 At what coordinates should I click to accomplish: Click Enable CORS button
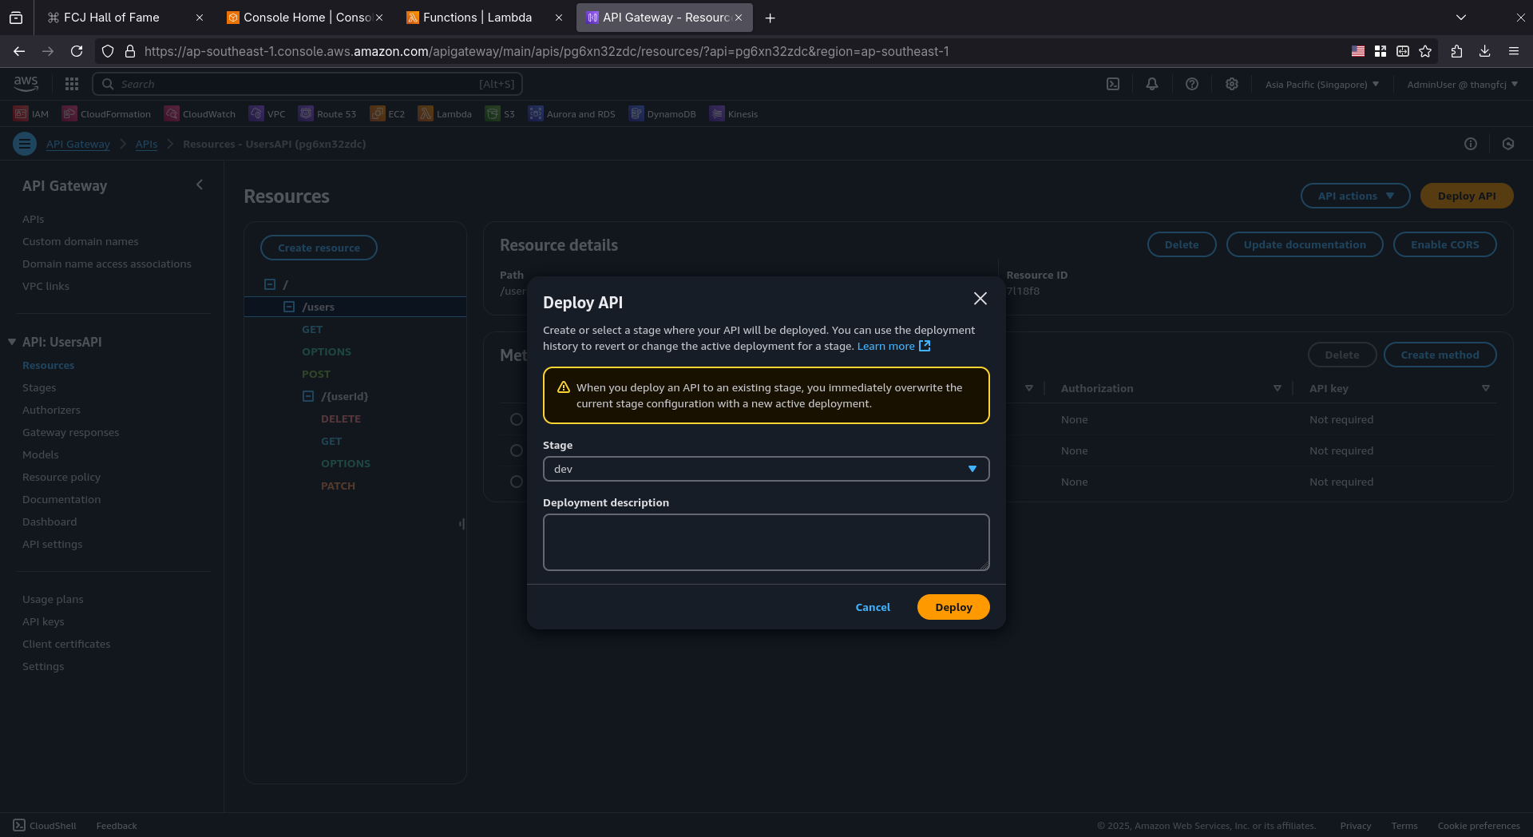tap(1444, 244)
